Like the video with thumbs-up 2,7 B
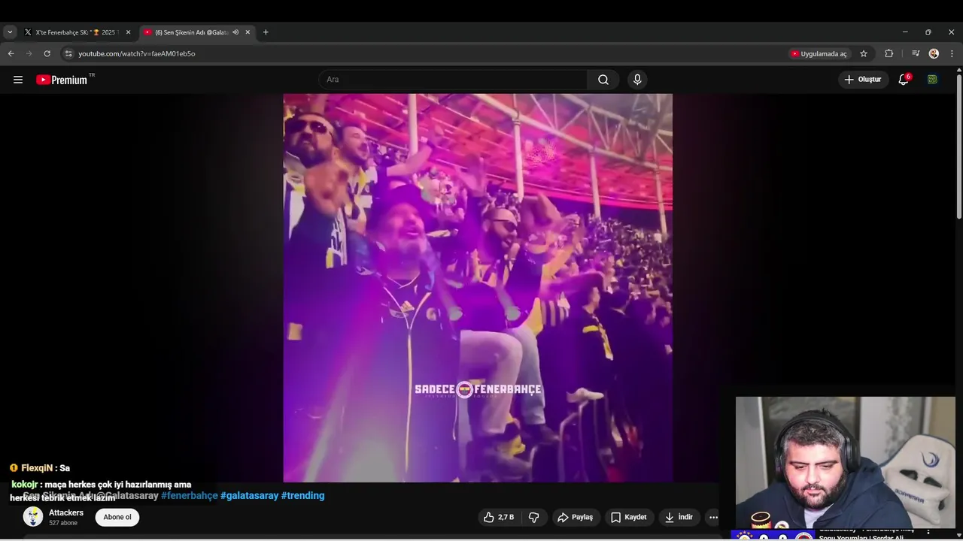This screenshot has width=963, height=541. [499, 517]
